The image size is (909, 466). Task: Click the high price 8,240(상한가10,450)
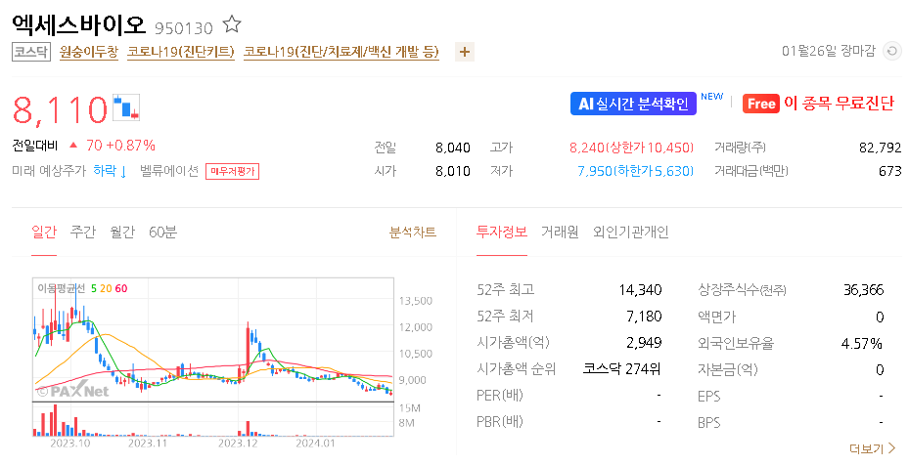click(631, 148)
